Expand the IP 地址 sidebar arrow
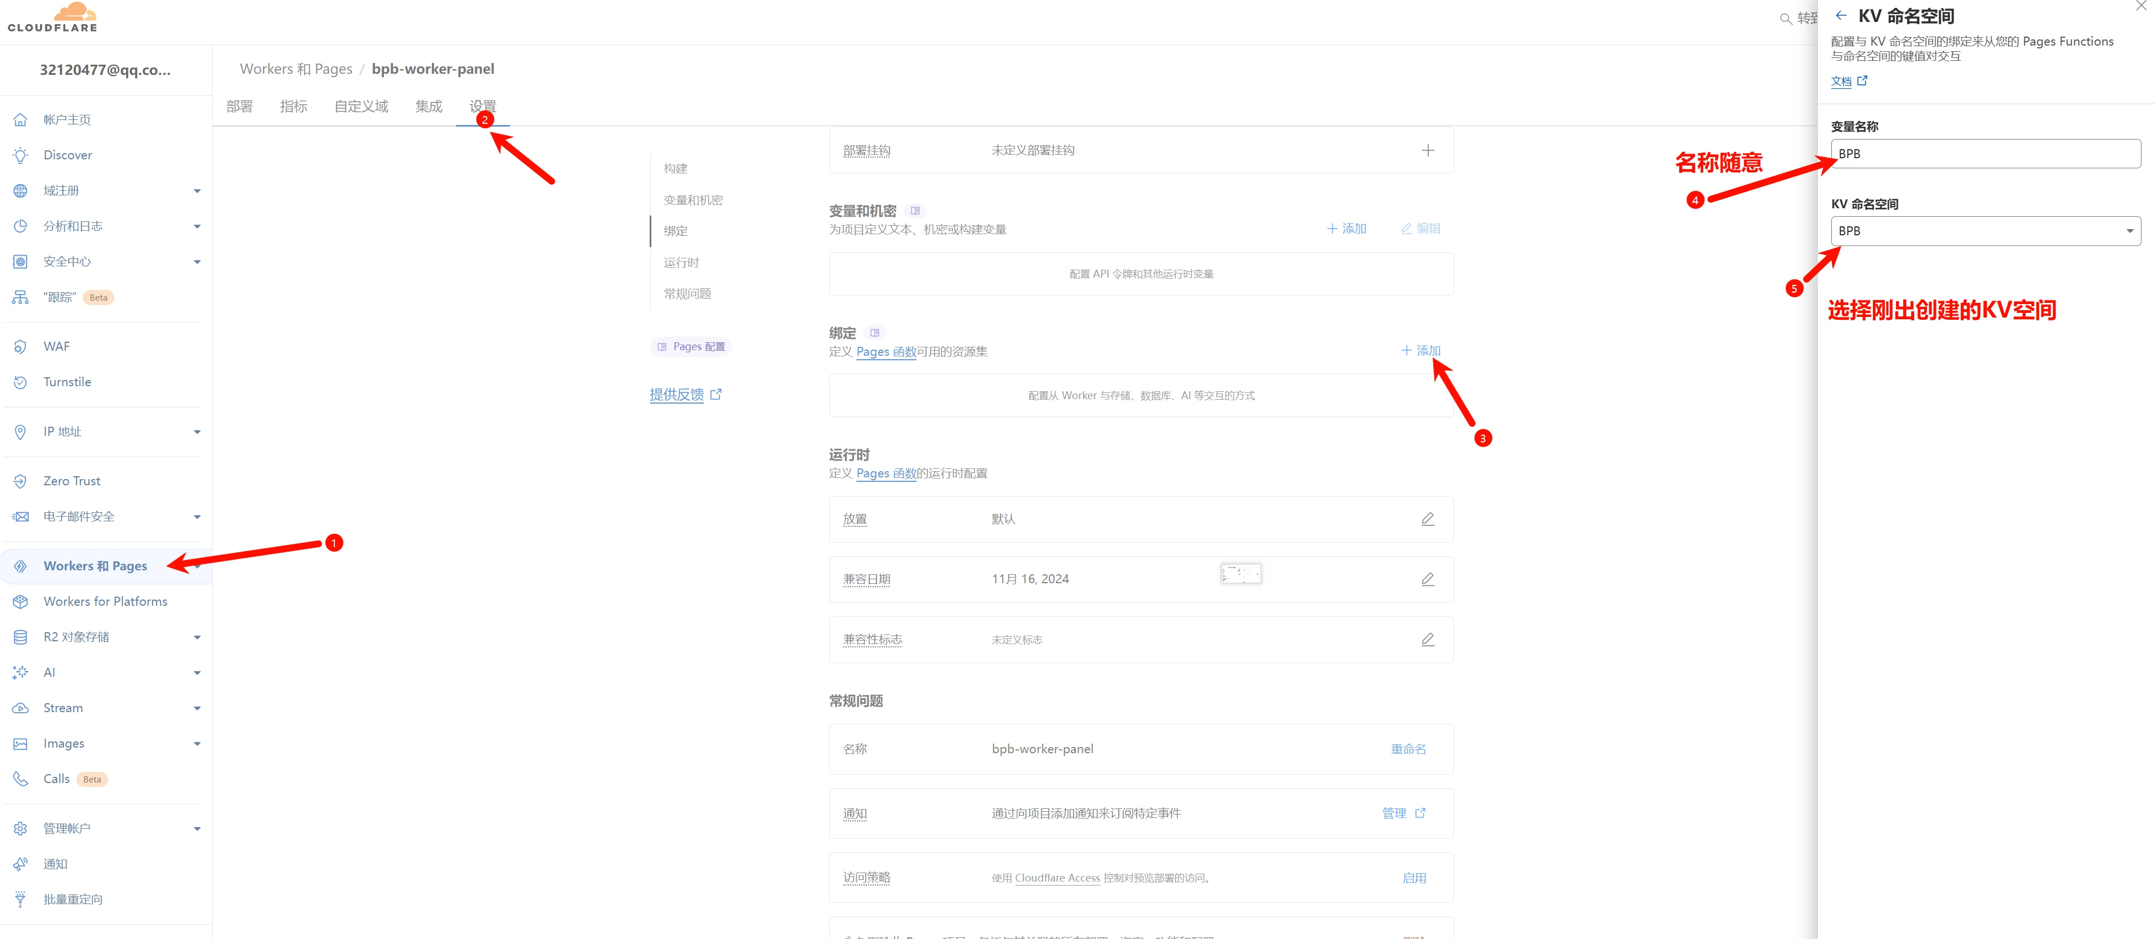The height and width of the screenshot is (939, 2155). (198, 432)
